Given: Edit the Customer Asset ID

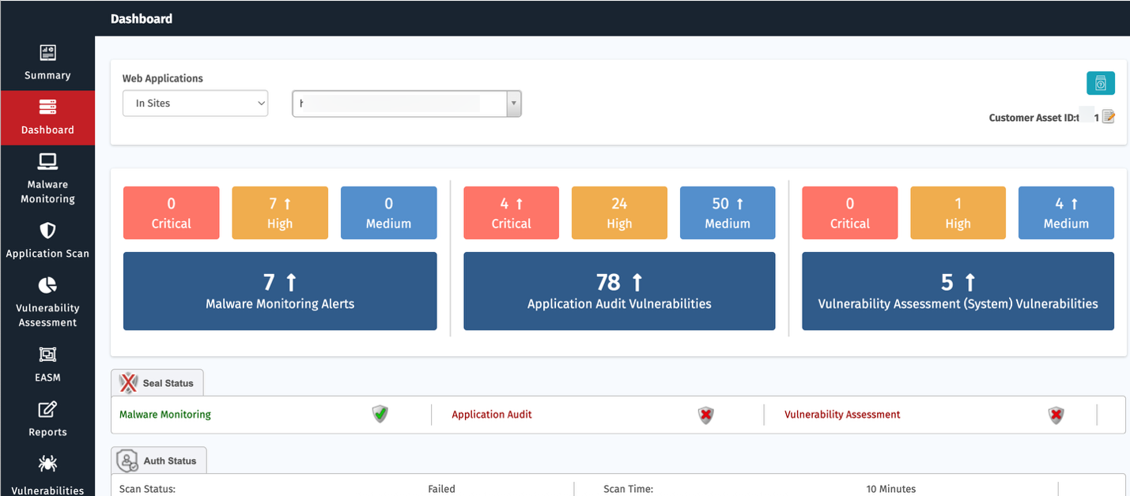Looking at the screenshot, I should tap(1109, 118).
